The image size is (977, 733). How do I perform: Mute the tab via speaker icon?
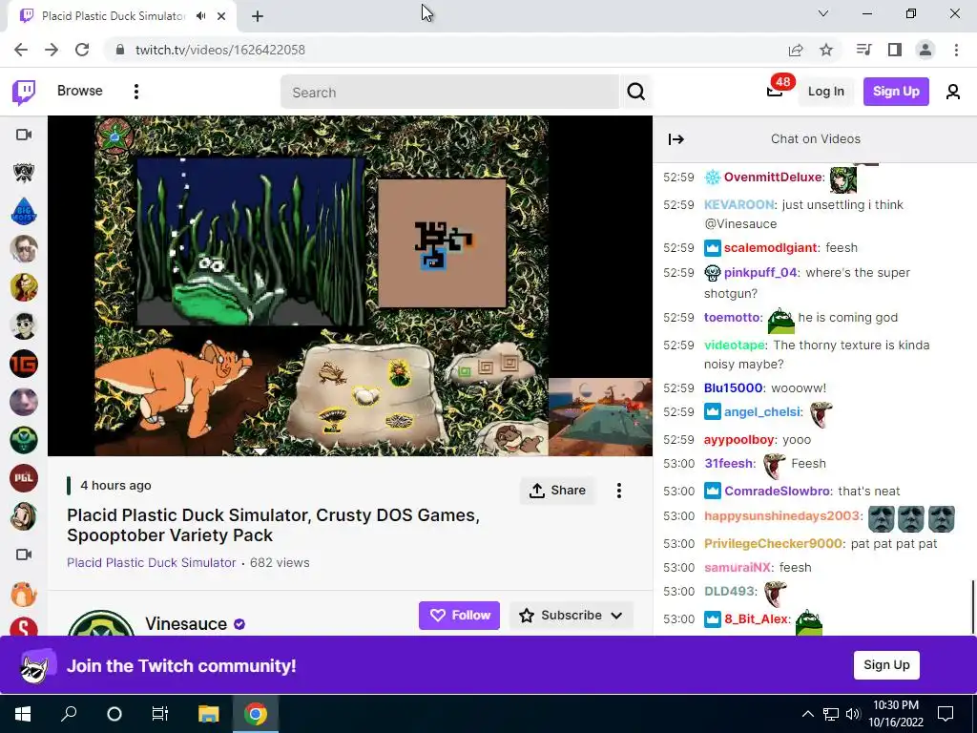tap(201, 16)
